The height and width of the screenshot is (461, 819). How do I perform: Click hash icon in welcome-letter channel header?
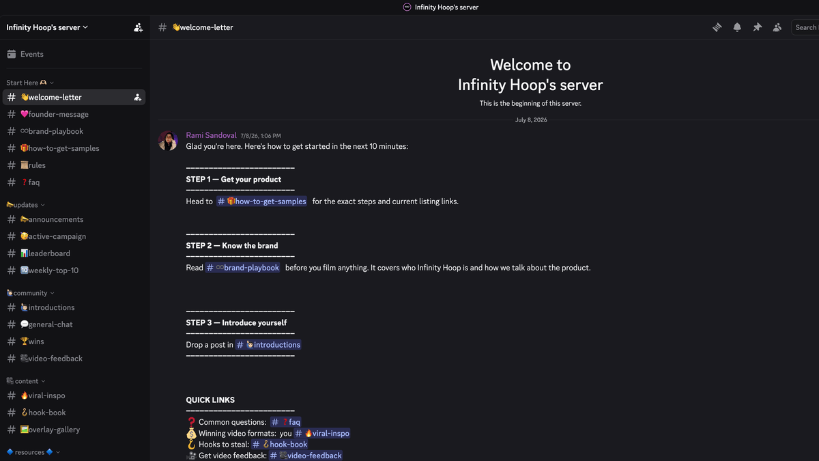click(x=162, y=27)
